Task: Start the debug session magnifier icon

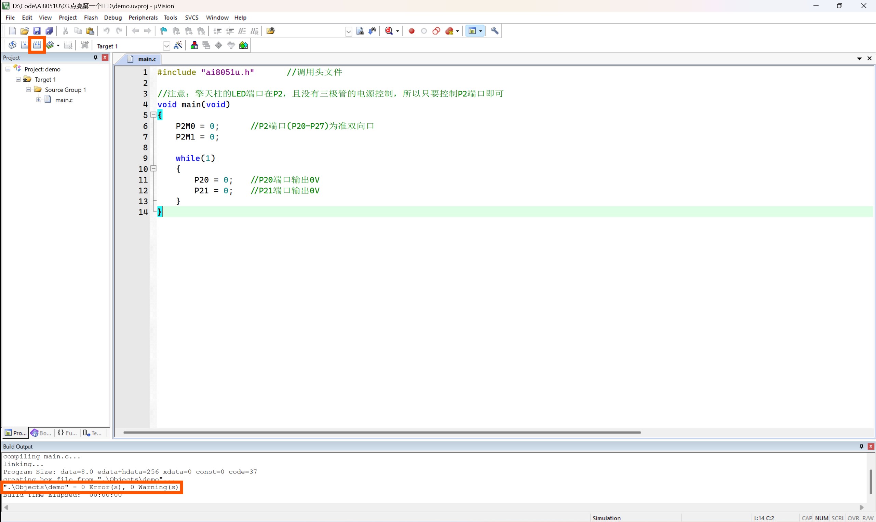Action: 389,31
